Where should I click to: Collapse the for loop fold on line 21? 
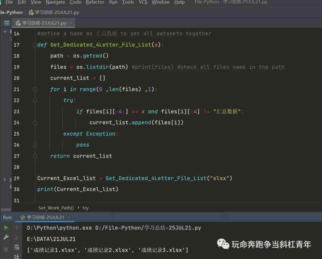(x=35, y=89)
